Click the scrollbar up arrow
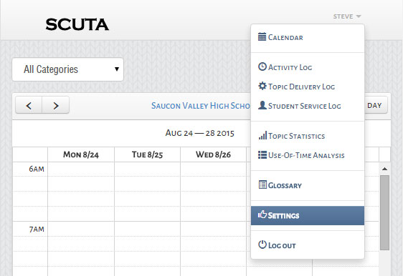 pyautogui.click(x=384, y=169)
